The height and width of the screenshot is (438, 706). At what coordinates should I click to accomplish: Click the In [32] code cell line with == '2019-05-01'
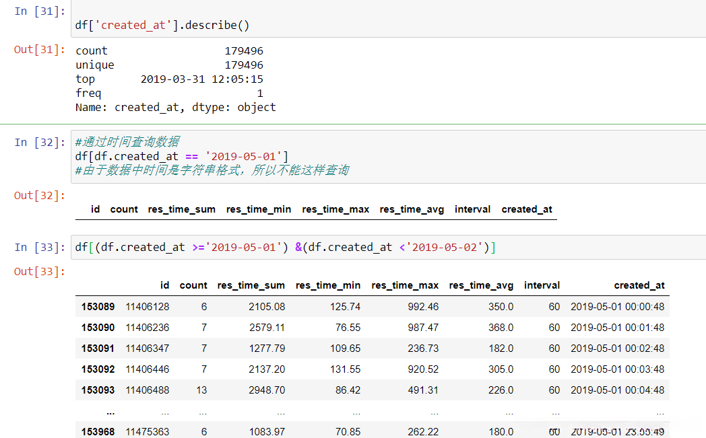pos(182,156)
